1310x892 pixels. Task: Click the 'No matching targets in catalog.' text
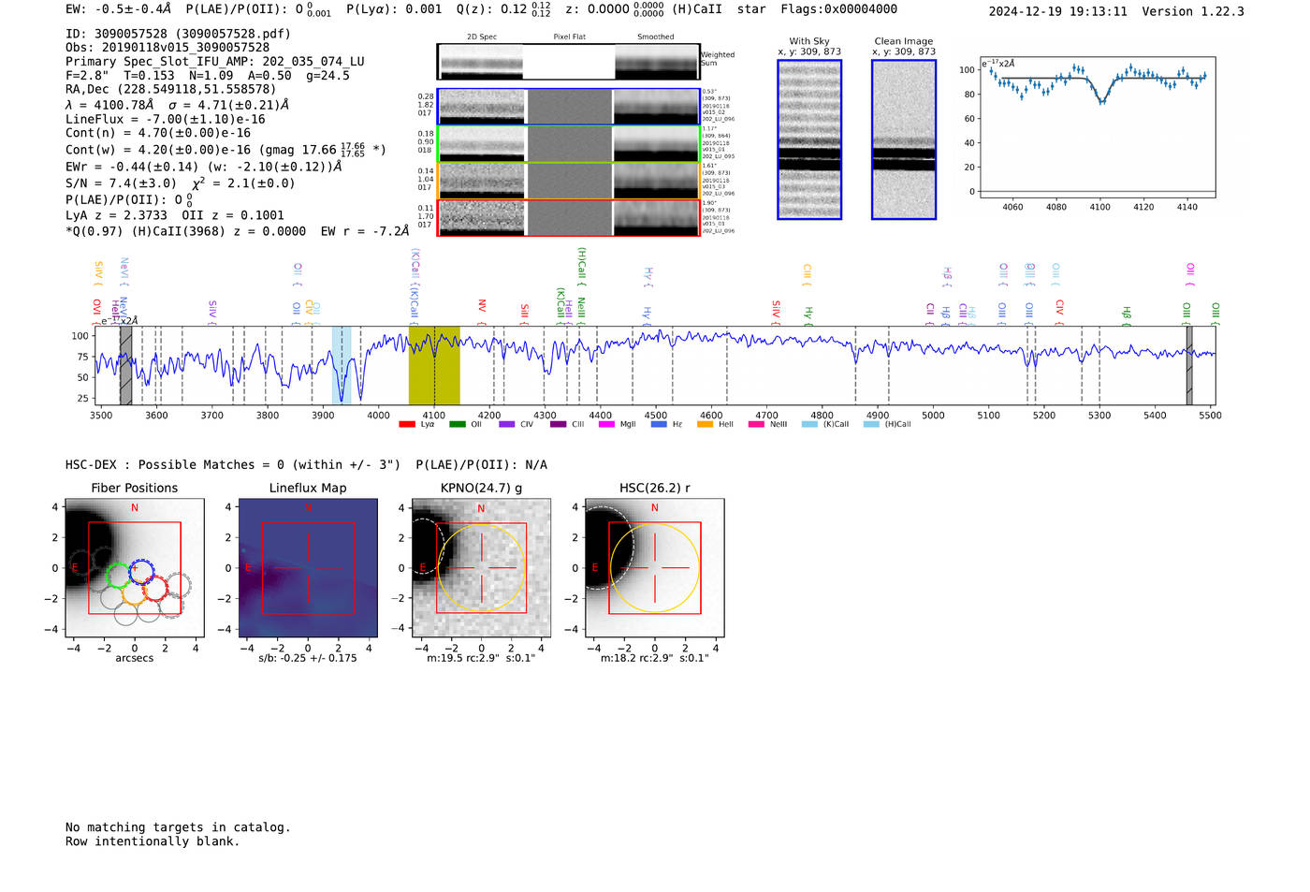178,827
